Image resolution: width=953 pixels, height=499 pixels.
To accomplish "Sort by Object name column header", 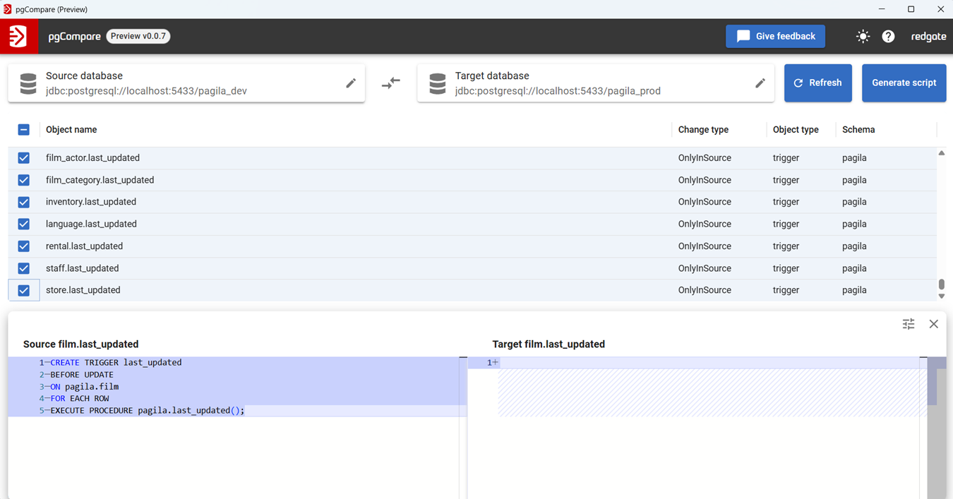I will [71, 130].
